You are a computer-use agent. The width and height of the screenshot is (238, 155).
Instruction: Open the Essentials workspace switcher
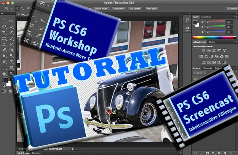pyautogui.click(x=232, y=9)
